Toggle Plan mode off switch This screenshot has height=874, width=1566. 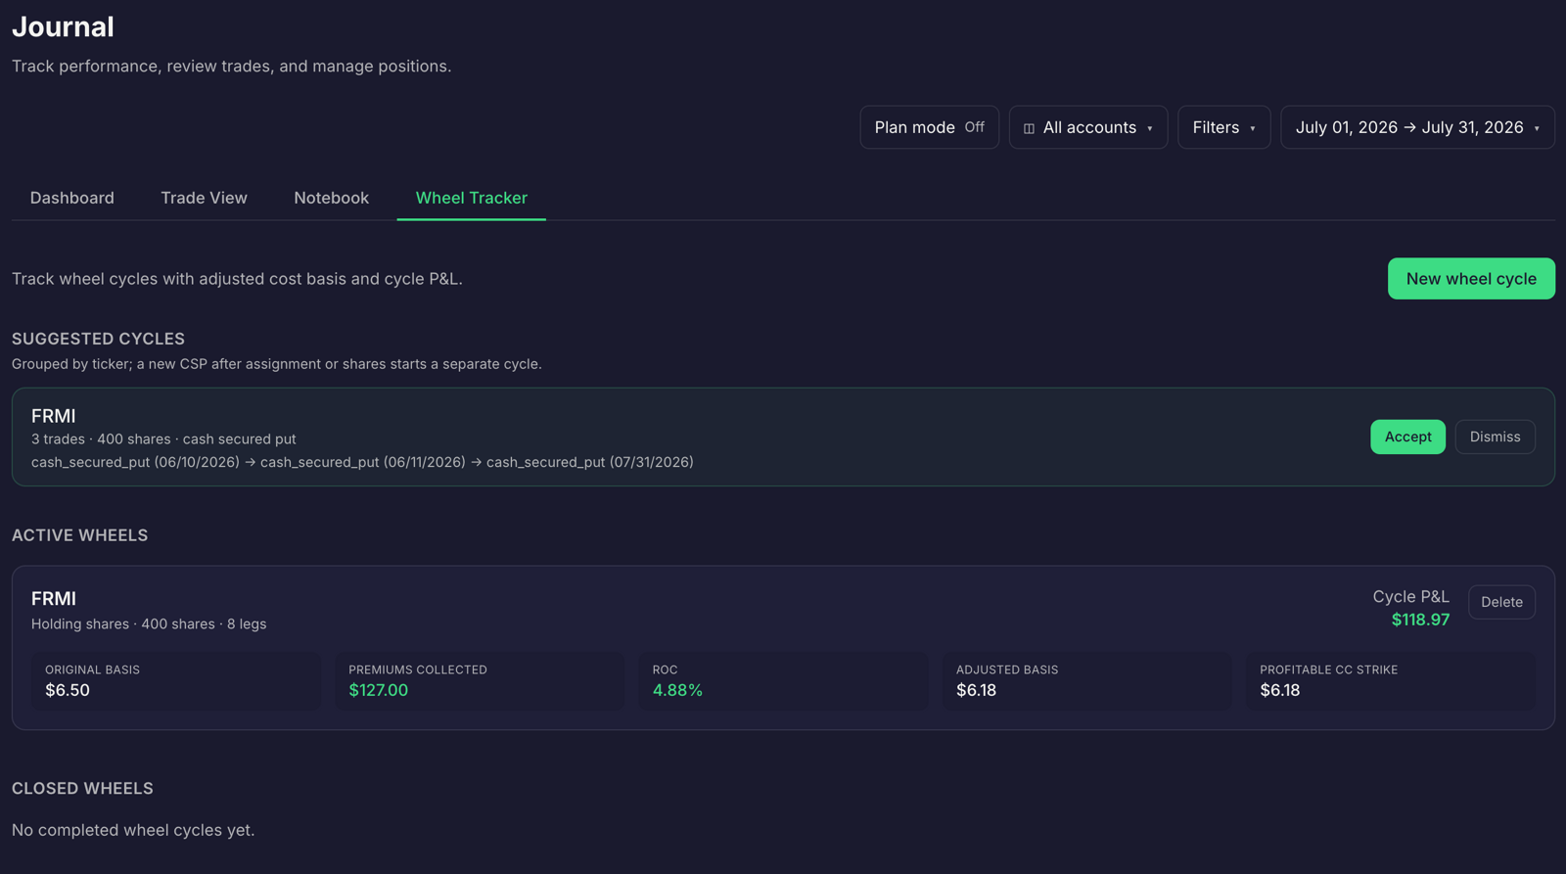coord(929,127)
